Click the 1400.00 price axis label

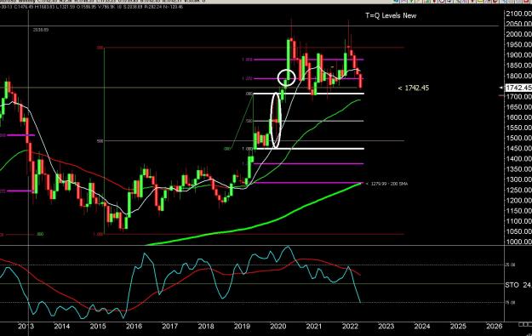pos(518,159)
